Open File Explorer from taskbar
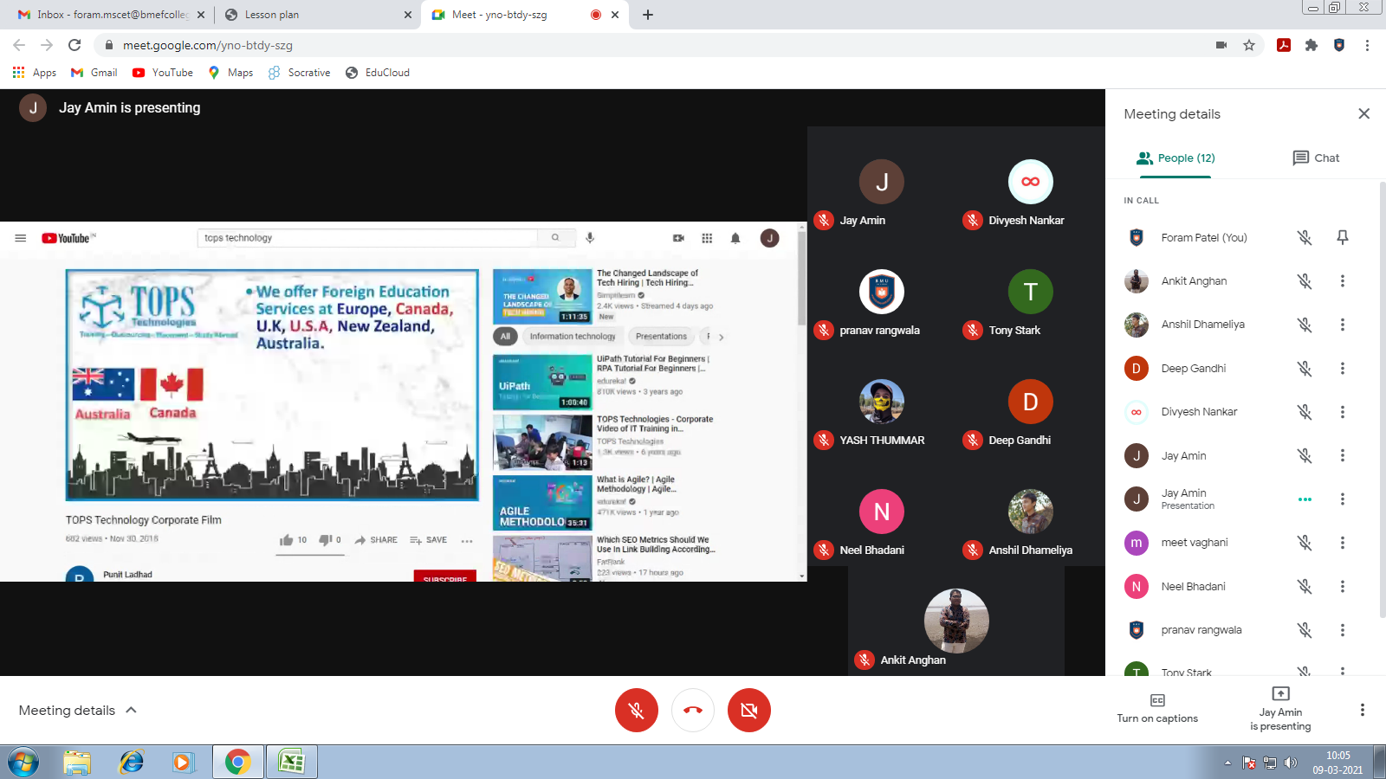 77,763
